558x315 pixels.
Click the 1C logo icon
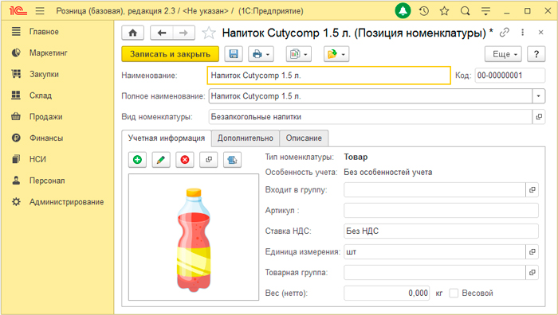(x=18, y=11)
